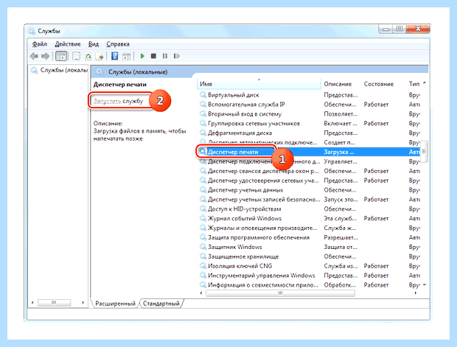Open the Файл menu

click(x=40, y=44)
